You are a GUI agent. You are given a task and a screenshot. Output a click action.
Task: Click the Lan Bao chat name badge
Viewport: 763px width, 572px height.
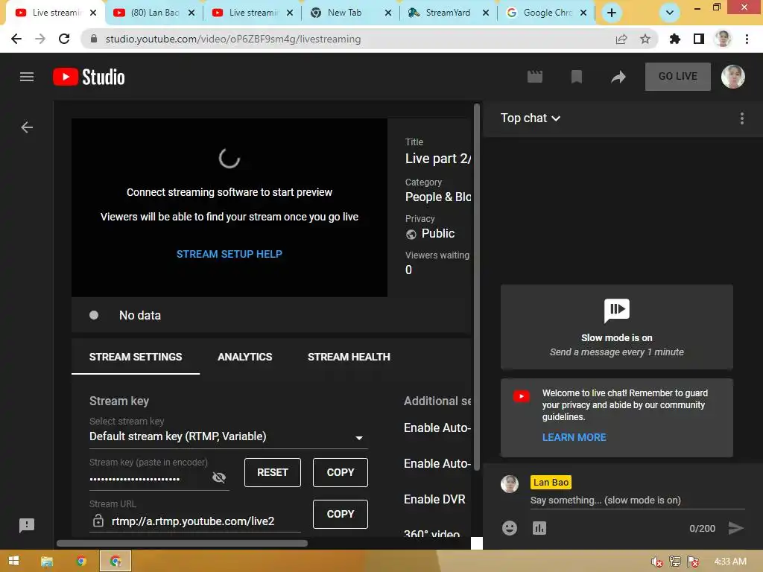[x=551, y=483]
